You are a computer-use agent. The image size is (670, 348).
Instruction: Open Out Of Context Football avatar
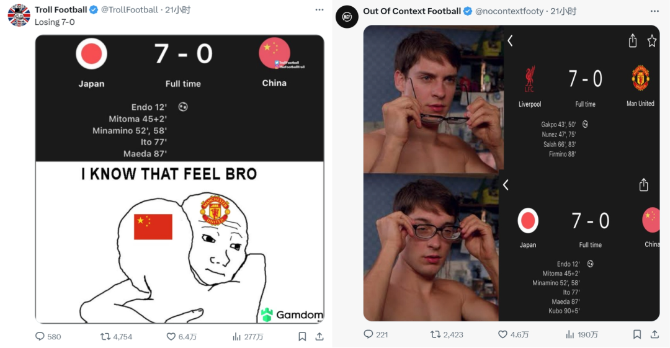347,16
